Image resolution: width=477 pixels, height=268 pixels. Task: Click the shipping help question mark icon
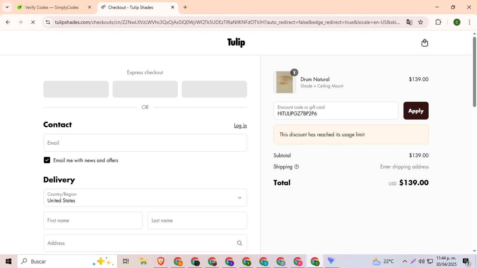tap(297, 167)
